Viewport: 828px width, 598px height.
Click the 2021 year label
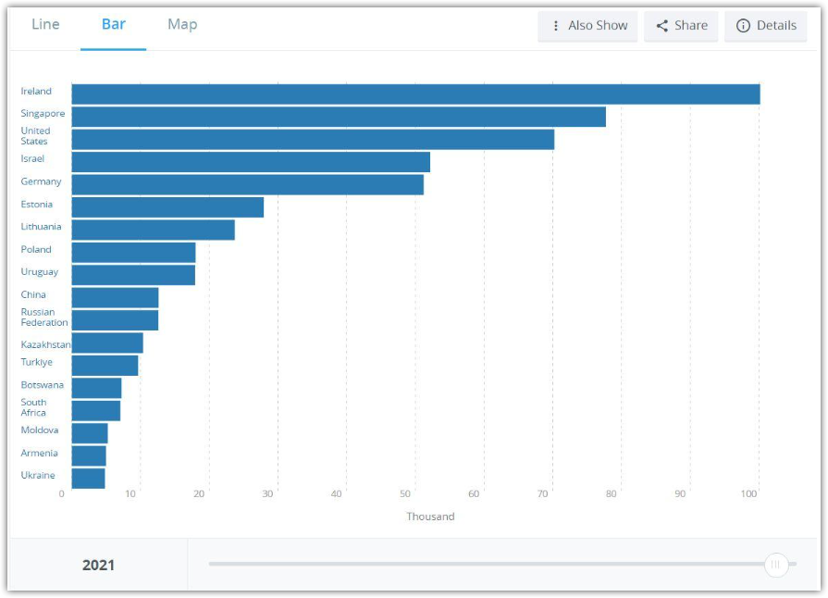(x=98, y=566)
